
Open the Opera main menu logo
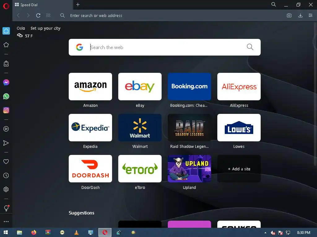6,6
